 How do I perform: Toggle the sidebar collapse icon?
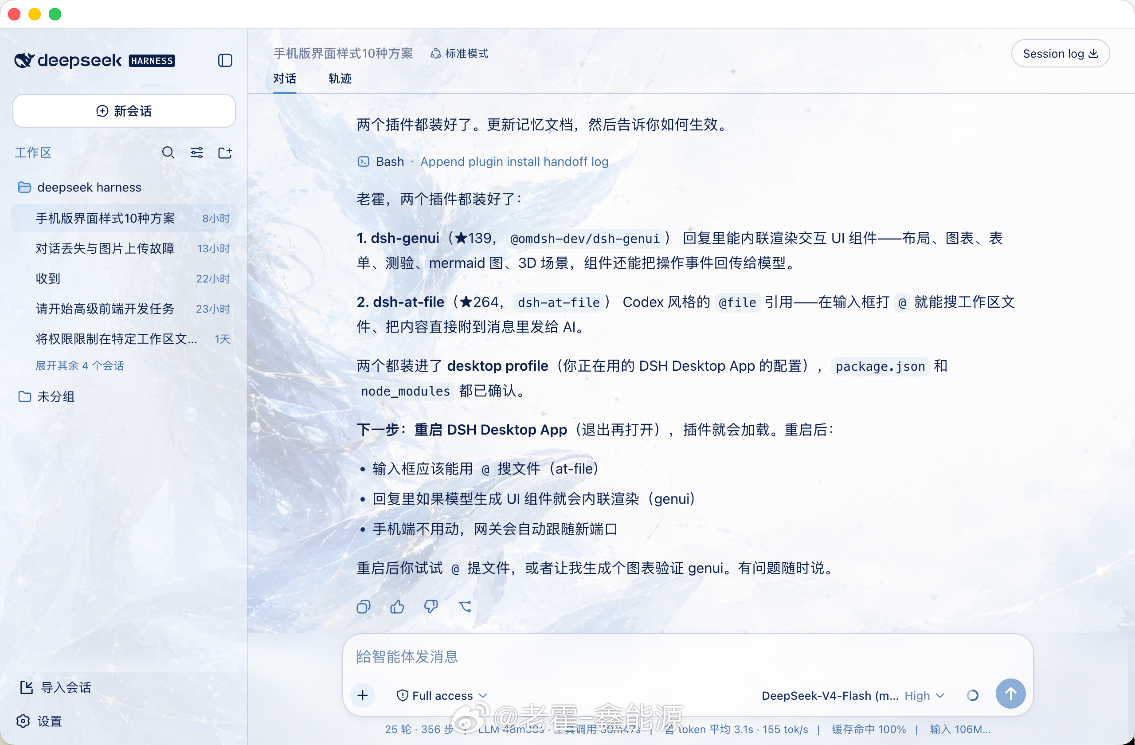[x=225, y=61]
